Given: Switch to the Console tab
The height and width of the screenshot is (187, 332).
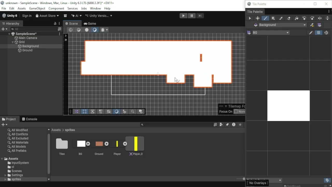Looking at the screenshot, I should pos(30,119).
